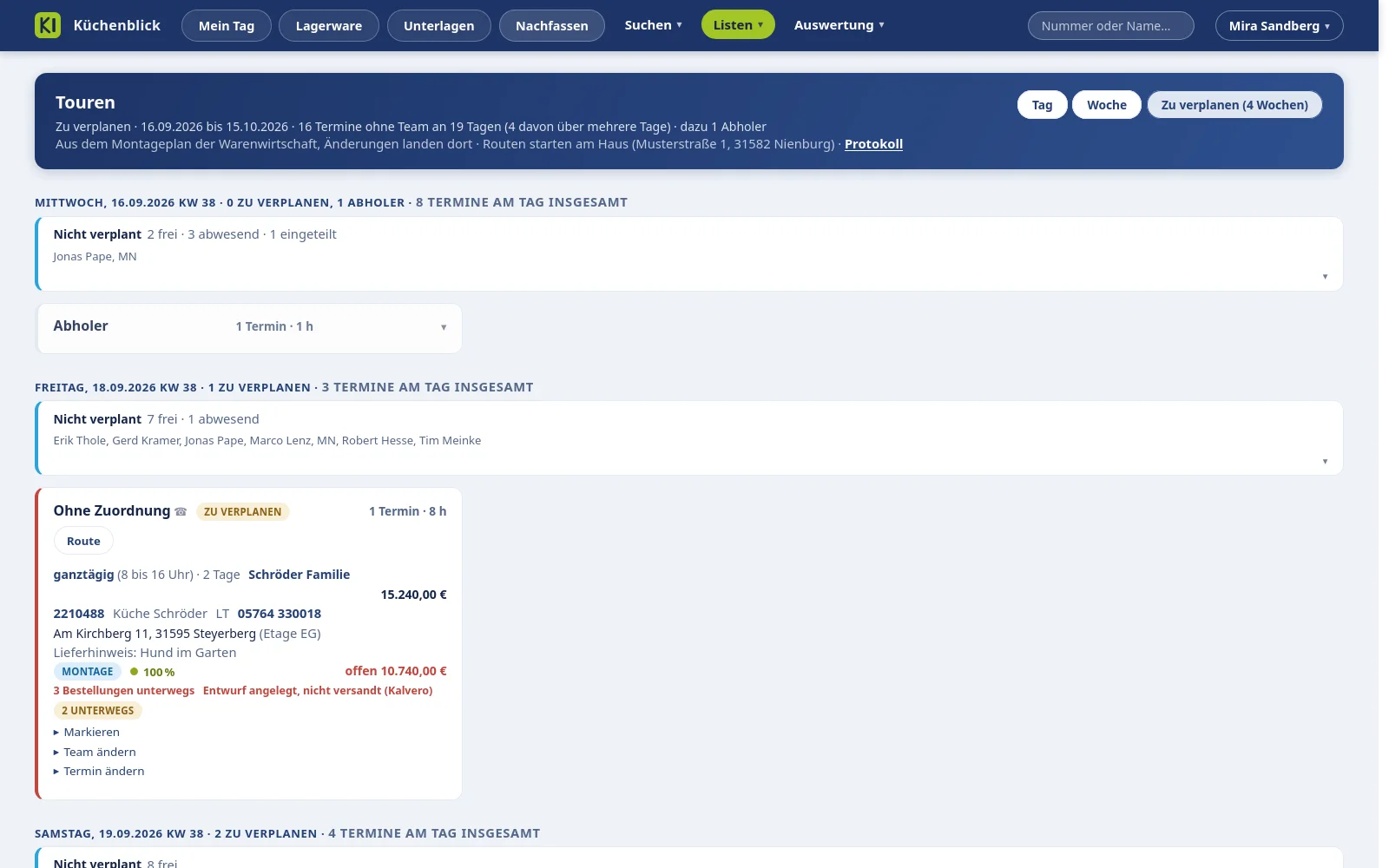Open the Auswertung dropdown menu
1389x868 pixels.
pos(839,25)
